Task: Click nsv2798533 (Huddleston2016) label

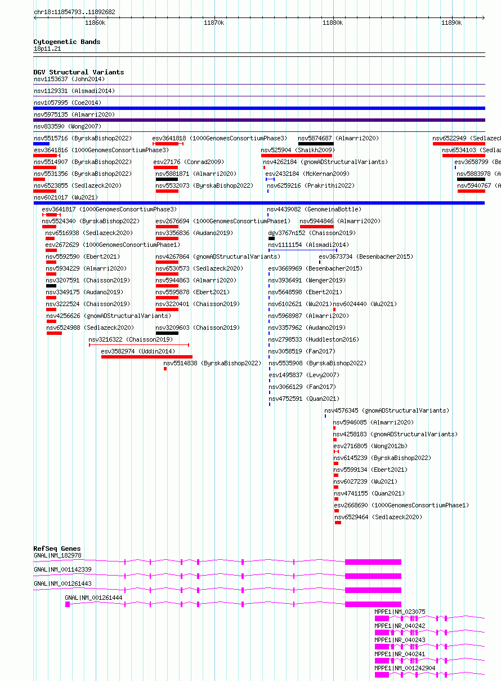Action: click(x=314, y=339)
